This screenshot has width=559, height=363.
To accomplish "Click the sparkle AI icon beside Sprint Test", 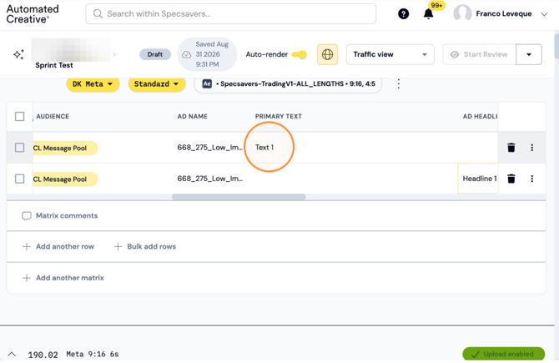I will [x=18, y=54].
